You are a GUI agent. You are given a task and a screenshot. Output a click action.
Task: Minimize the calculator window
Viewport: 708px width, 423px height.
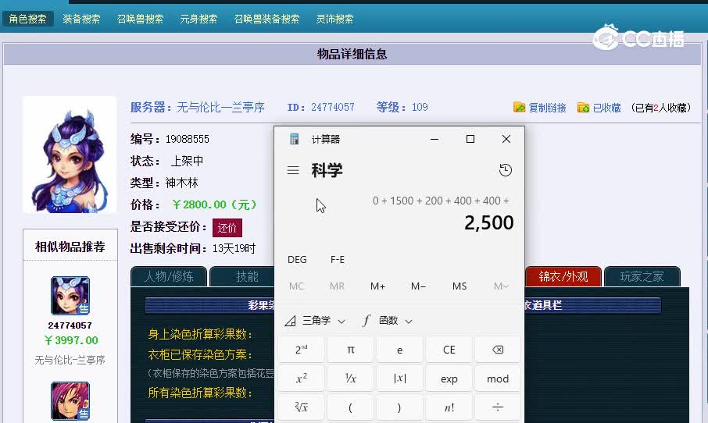click(434, 139)
